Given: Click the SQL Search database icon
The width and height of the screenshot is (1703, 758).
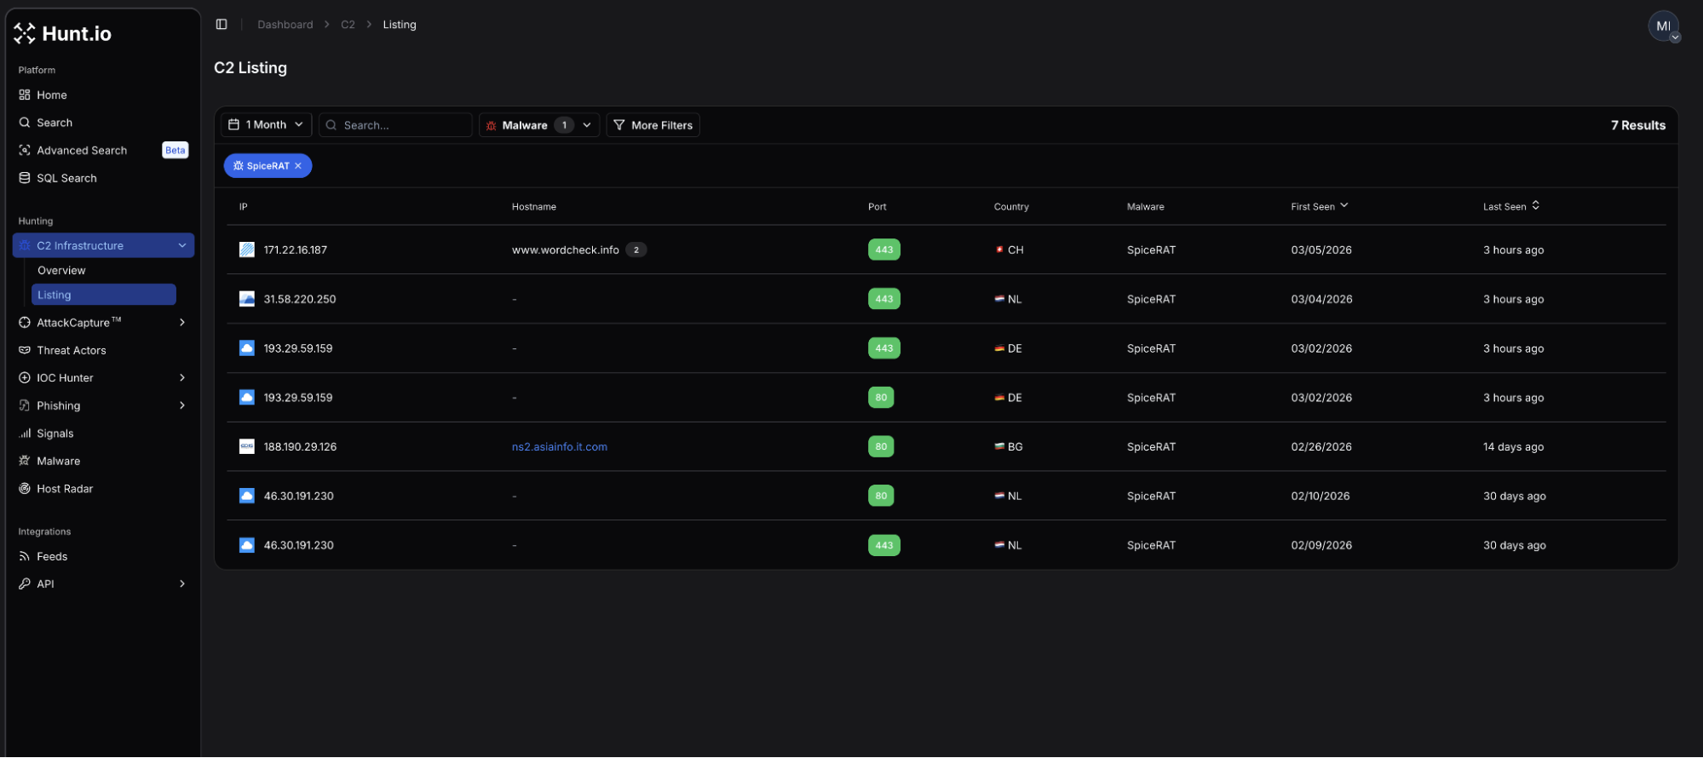Looking at the screenshot, I should [x=25, y=178].
